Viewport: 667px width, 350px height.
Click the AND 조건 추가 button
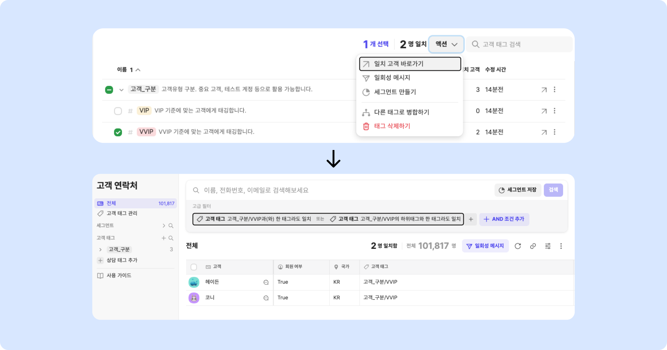coord(504,219)
